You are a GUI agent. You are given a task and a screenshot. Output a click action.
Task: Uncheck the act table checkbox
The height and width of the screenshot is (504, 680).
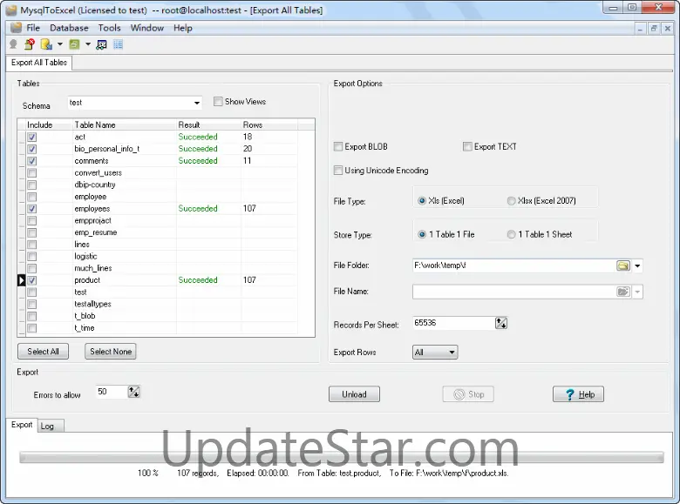tap(32, 137)
